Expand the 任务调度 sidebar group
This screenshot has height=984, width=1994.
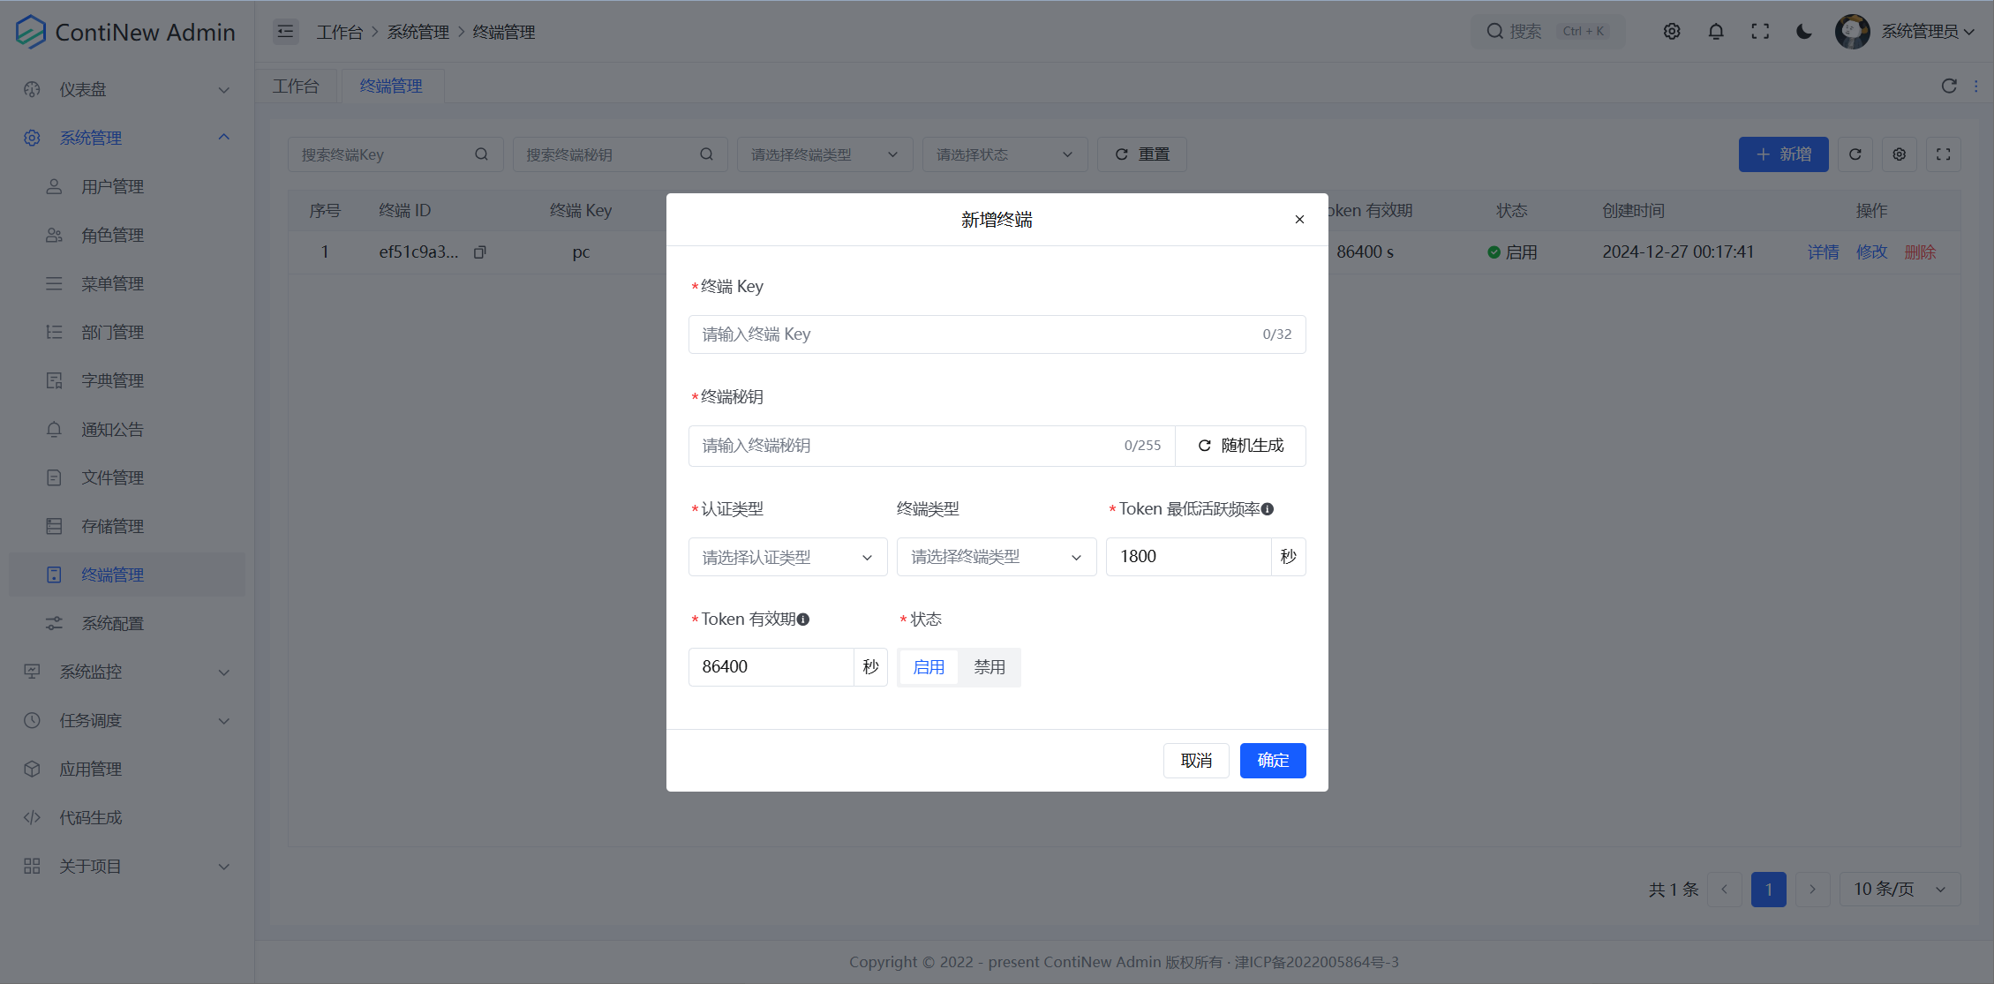pos(127,720)
